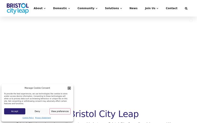Go to the News page
Screen dimensions: 197x123
click(x=134, y=8)
